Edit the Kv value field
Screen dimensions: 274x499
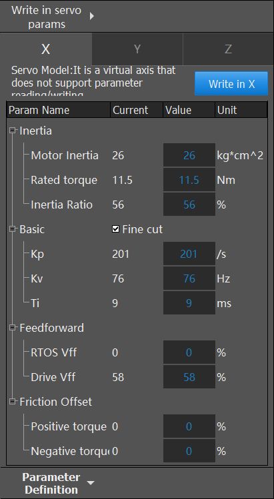[189, 278]
